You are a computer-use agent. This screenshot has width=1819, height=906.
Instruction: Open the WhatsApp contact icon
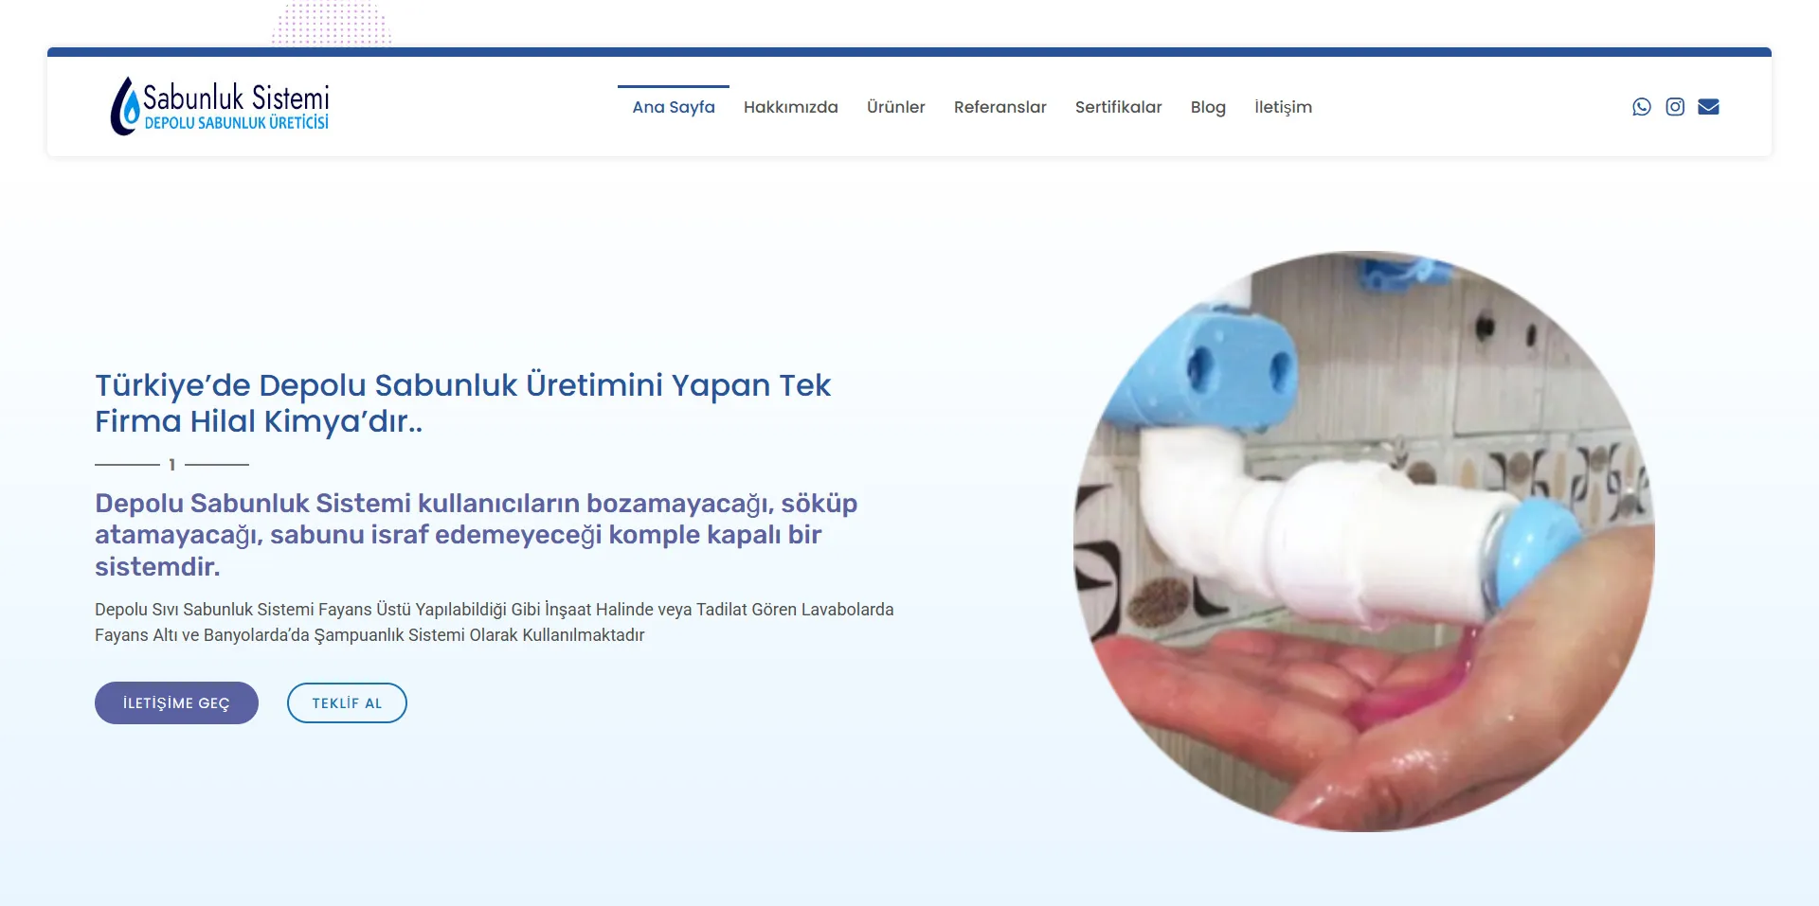click(x=1640, y=106)
